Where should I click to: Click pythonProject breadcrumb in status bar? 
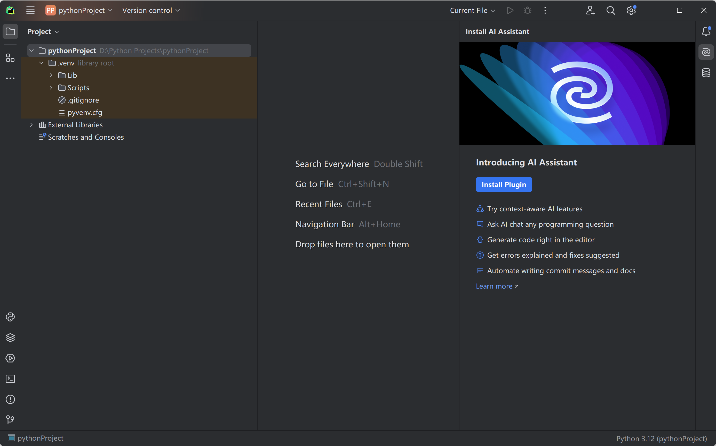click(41, 438)
